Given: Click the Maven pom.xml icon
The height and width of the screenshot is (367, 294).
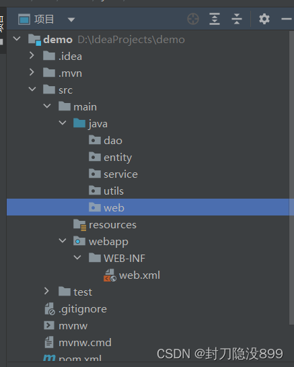Looking at the screenshot, I should pyautogui.click(x=49, y=358).
